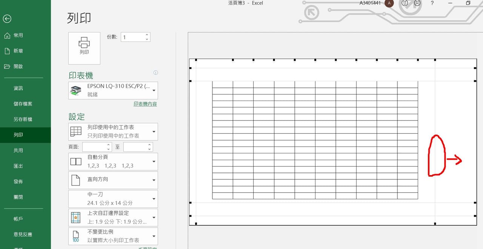Click the 版面設定 page setup link
The height and width of the screenshot is (249, 483).
coord(147,247)
